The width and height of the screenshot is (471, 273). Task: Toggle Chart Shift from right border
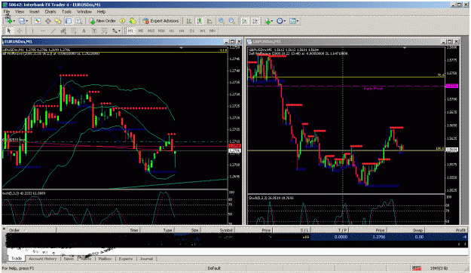click(255, 20)
